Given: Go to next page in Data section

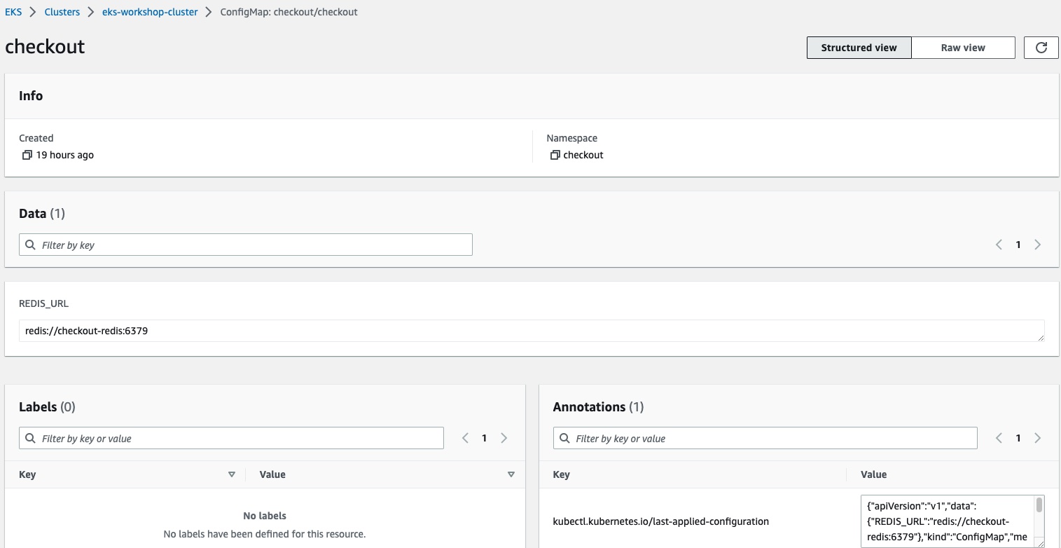Looking at the screenshot, I should [x=1037, y=245].
